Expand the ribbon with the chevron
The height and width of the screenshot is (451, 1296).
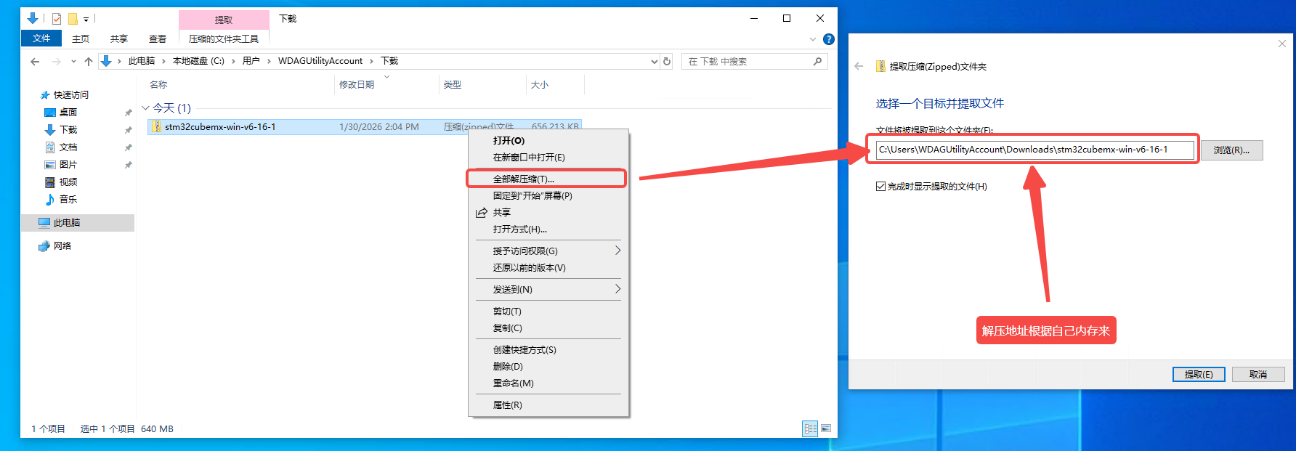point(813,39)
